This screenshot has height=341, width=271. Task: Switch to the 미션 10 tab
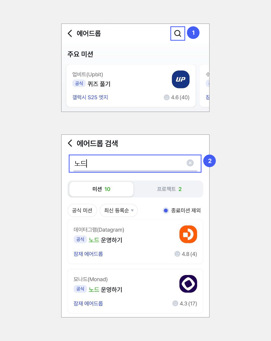pyautogui.click(x=101, y=189)
